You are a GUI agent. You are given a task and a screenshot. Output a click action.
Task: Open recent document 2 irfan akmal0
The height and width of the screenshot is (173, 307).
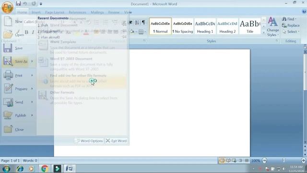click(x=49, y=31)
